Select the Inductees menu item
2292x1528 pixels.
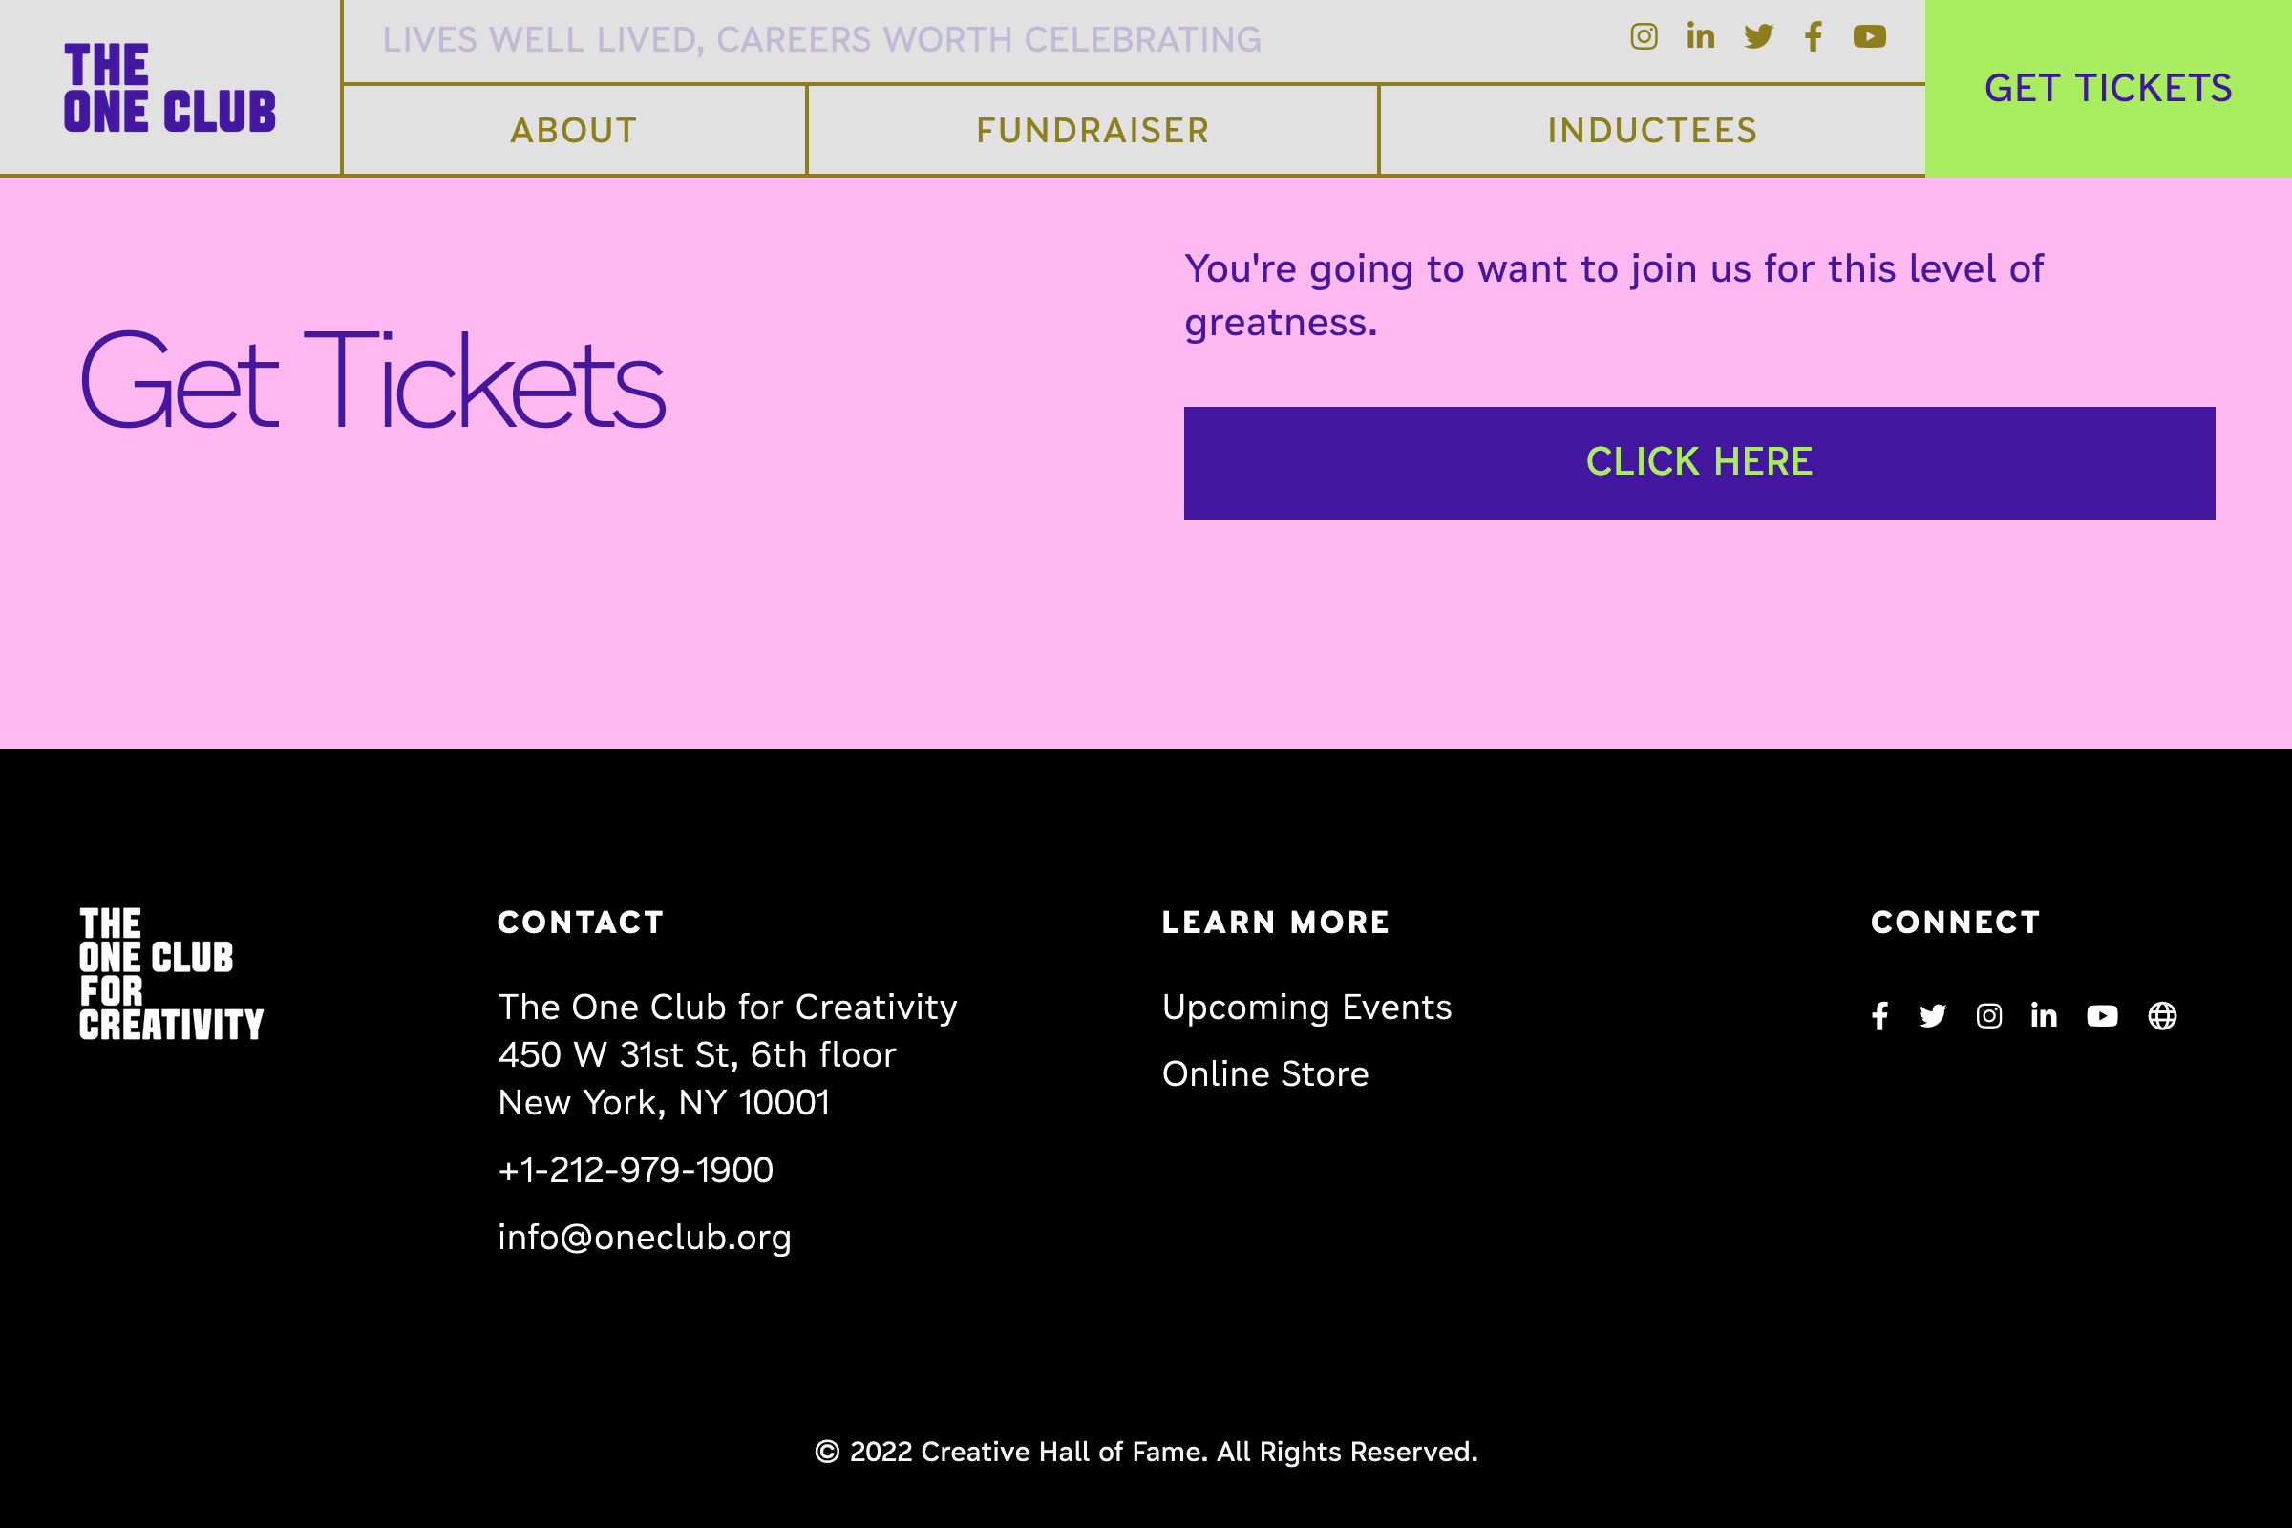click(1653, 131)
